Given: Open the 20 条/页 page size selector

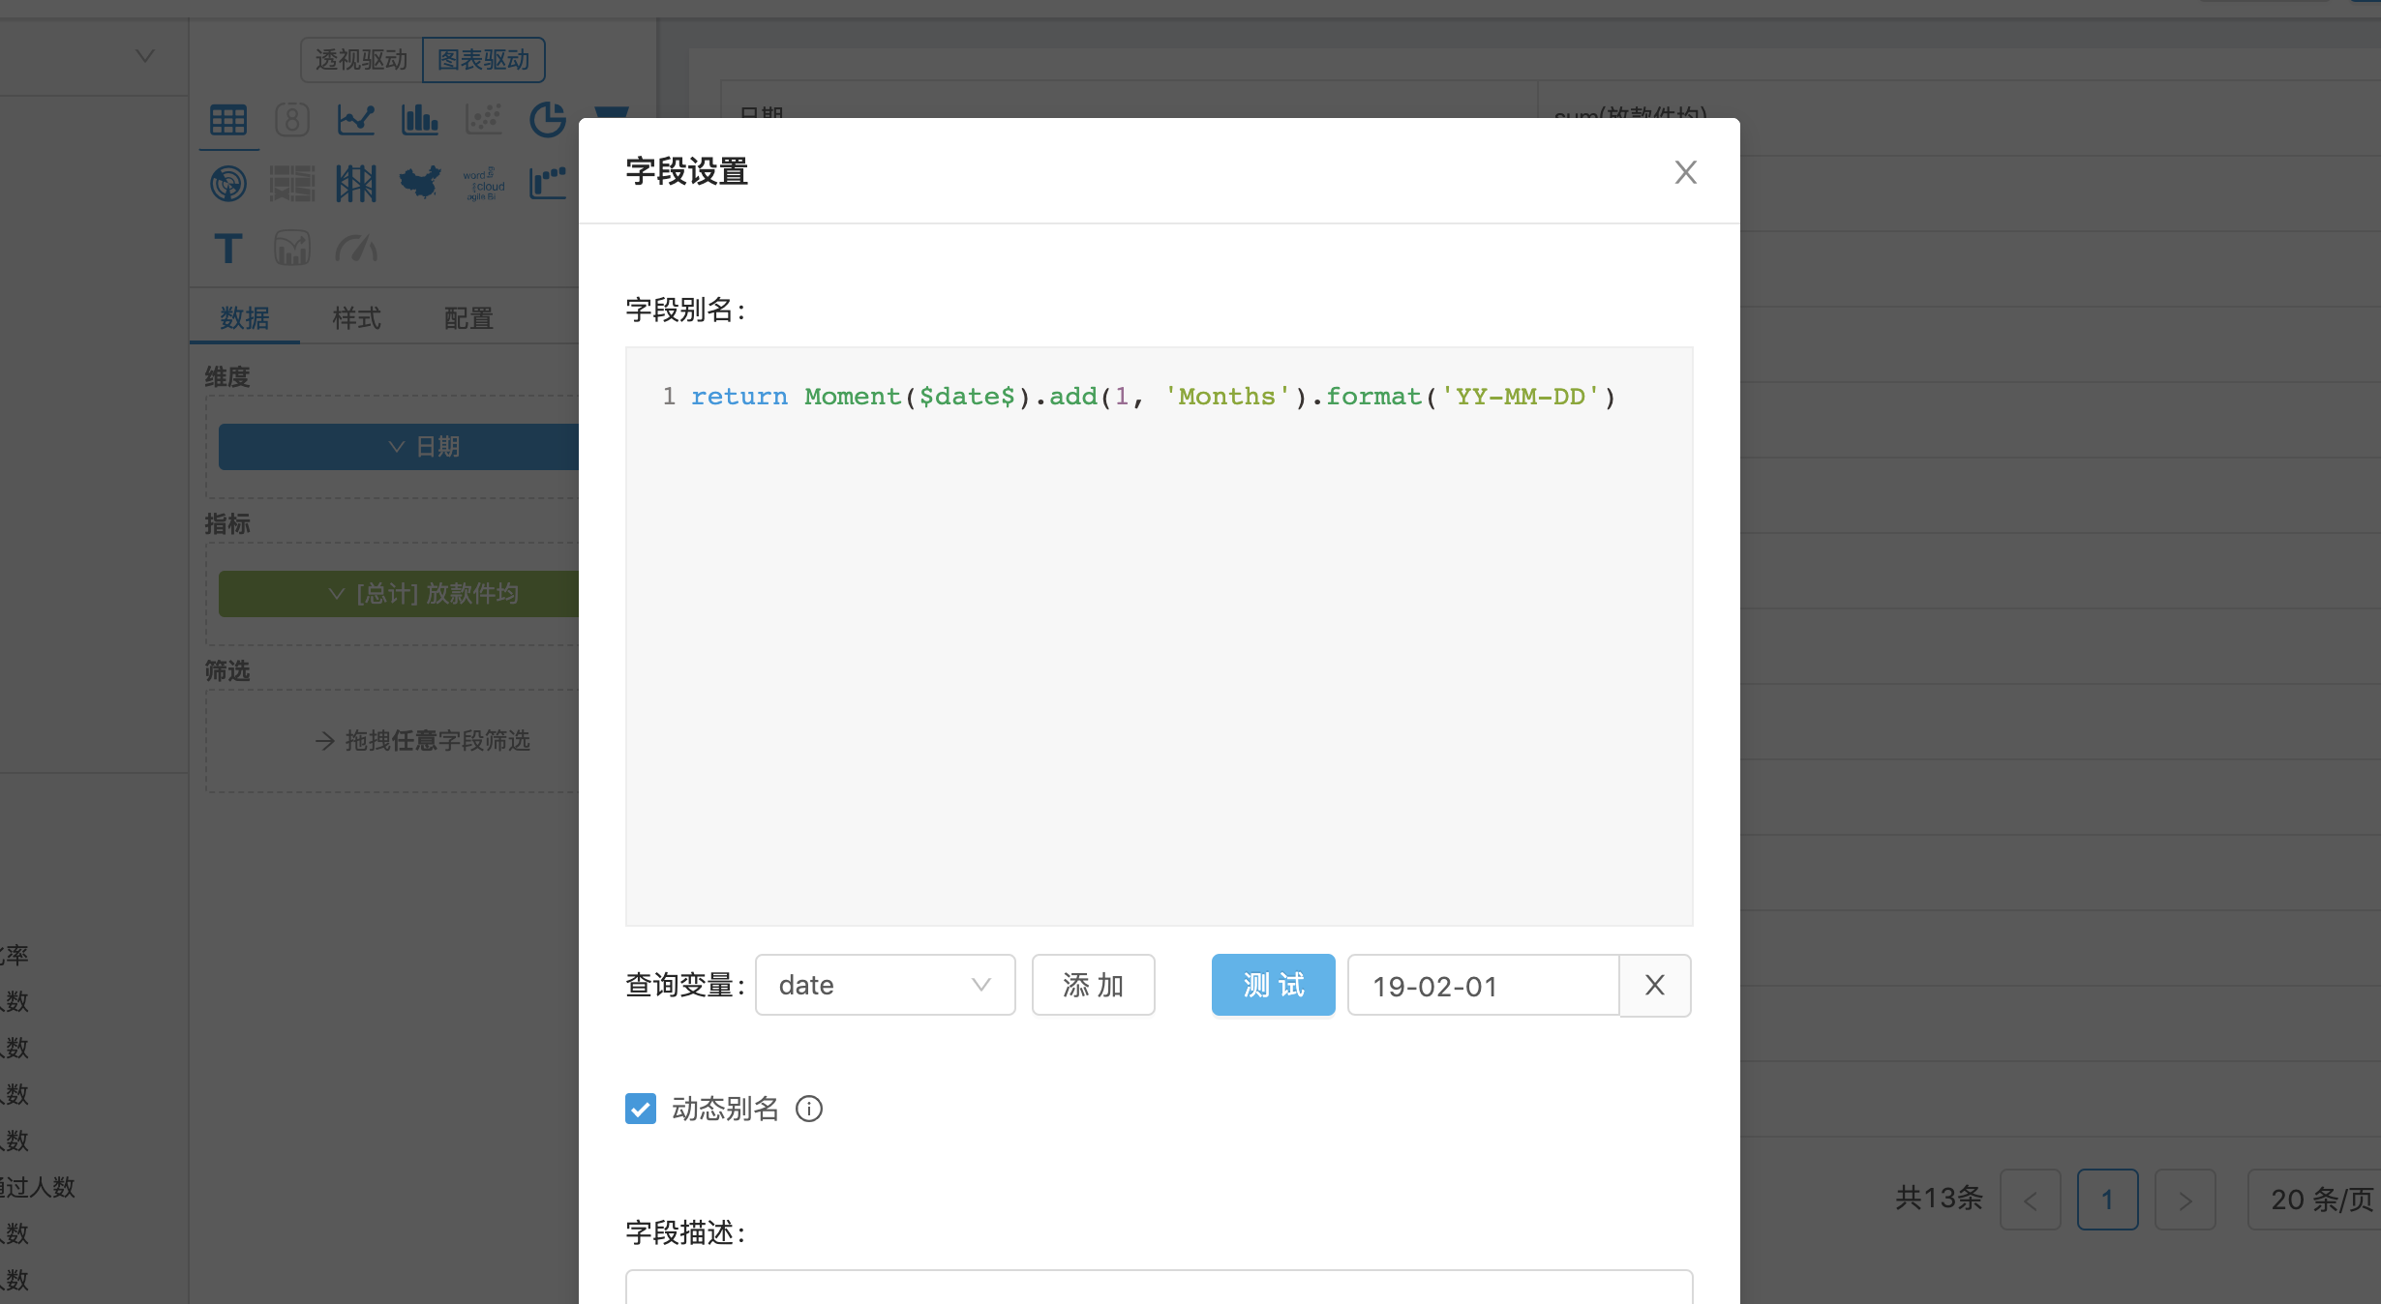Looking at the screenshot, I should [x=2319, y=1200].
